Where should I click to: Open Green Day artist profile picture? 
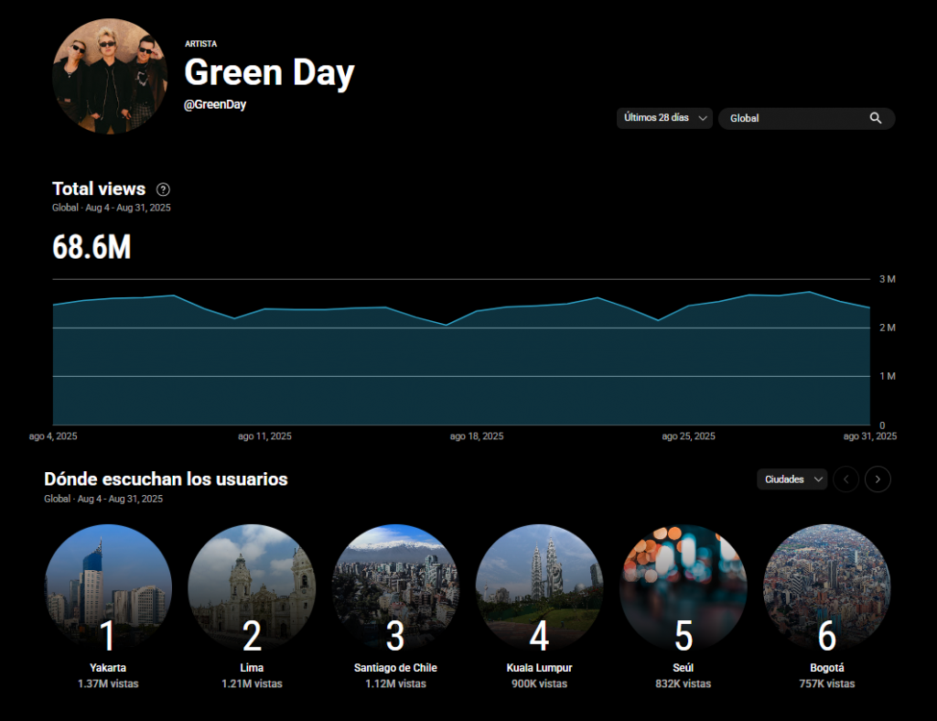pos(109,76)
